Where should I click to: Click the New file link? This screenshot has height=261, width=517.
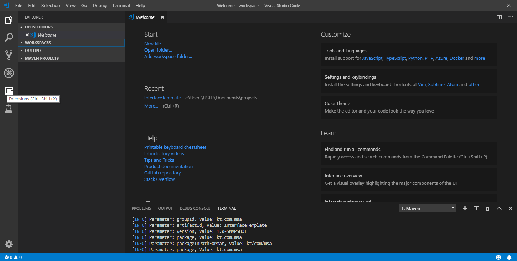152,43
